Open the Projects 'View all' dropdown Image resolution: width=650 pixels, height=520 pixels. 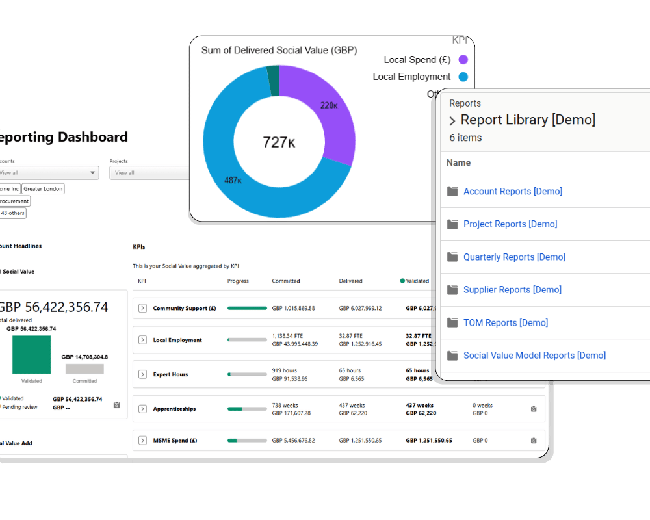(x=149, y=173)
